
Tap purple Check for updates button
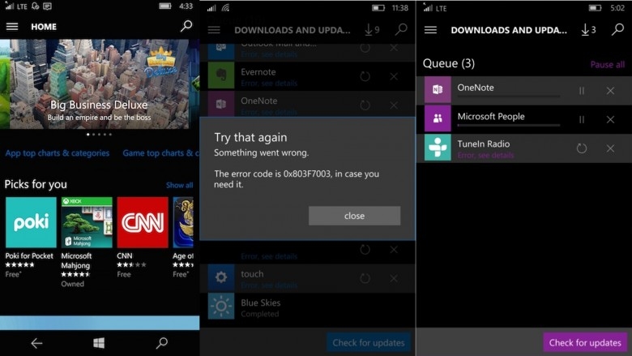(585, 343)
